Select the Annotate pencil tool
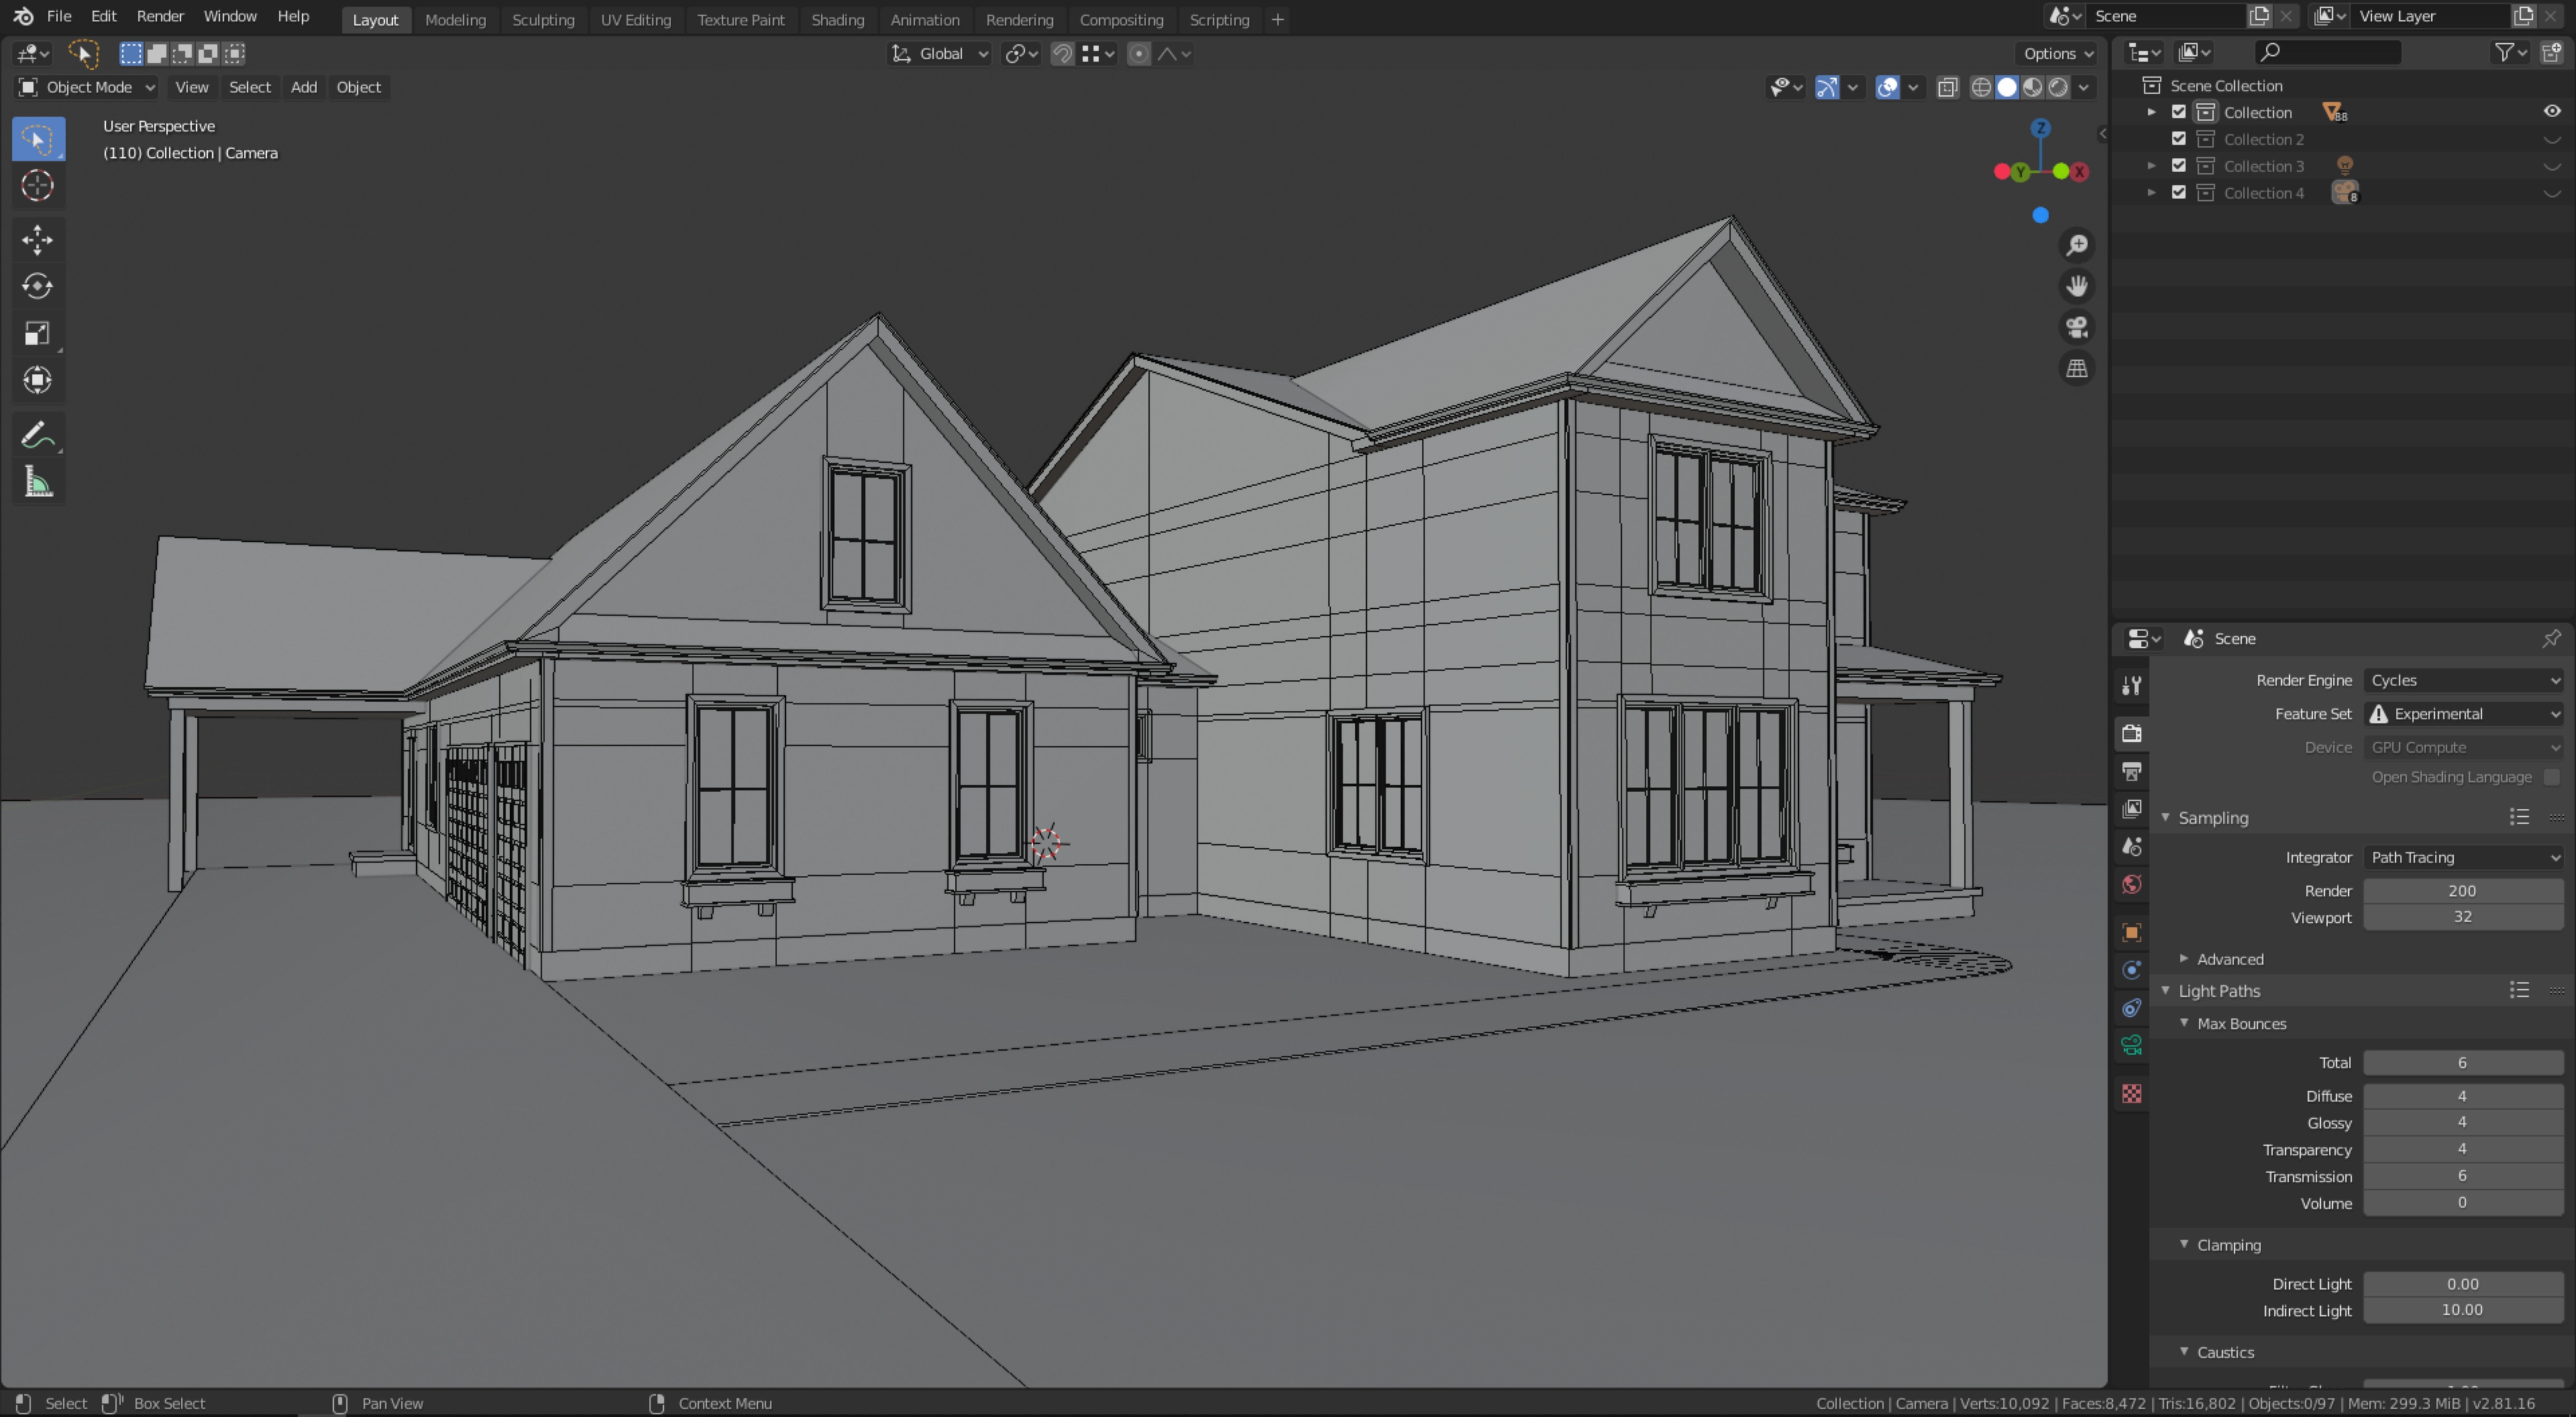Screen dimensions: 2576x1417 38,435
